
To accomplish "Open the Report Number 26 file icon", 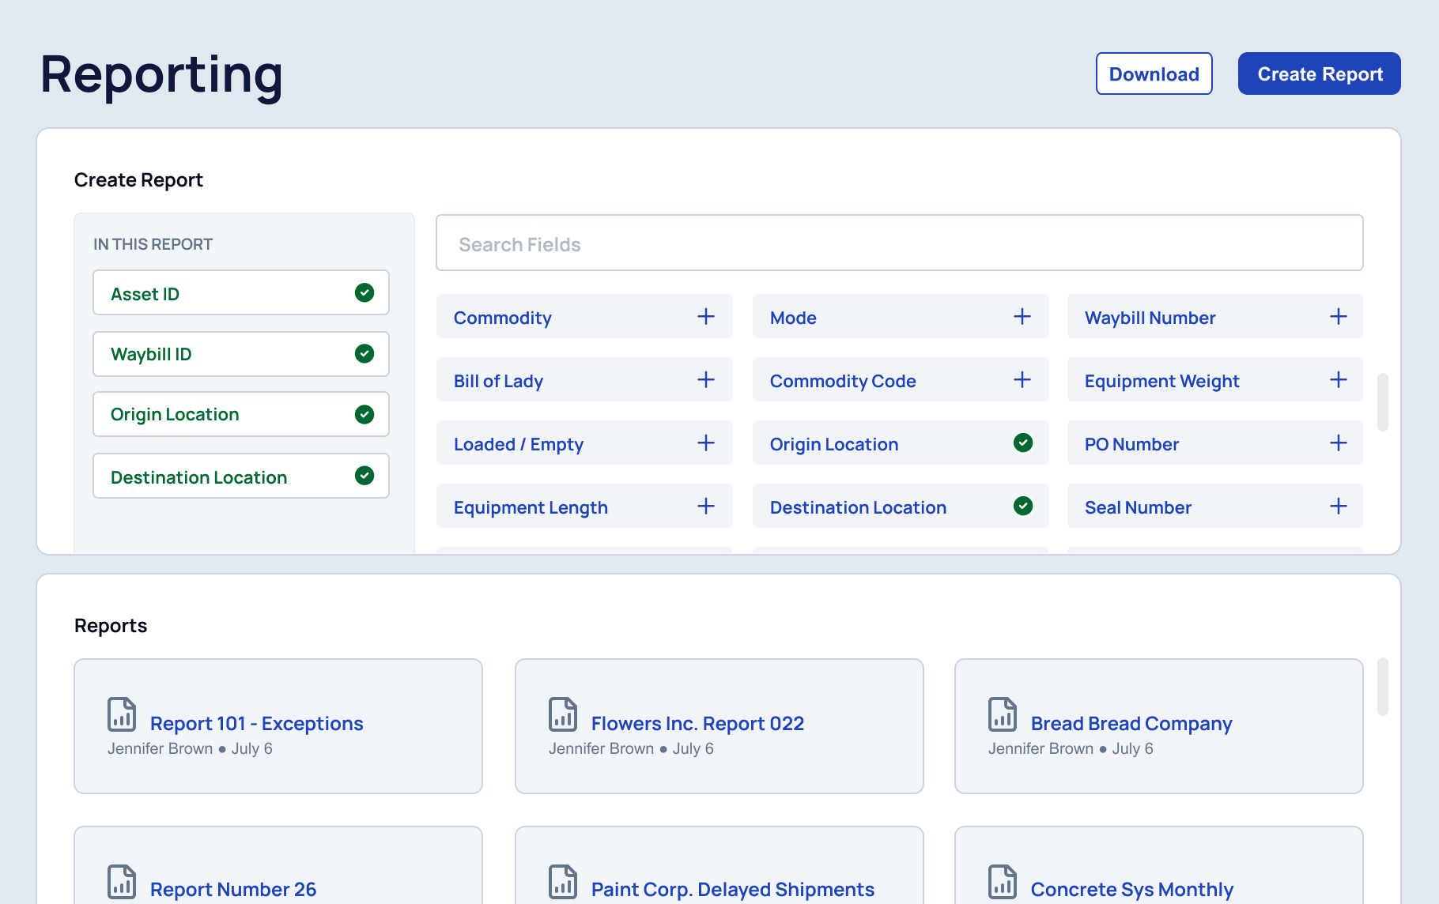I will pyautogui.click(x=122, y=882).
